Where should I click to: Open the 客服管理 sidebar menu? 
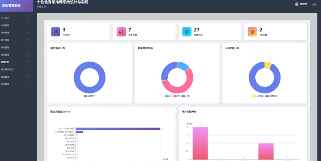(x=16, y=77)
